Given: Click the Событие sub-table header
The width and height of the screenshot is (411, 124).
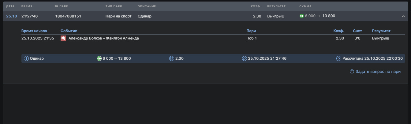Looking at the screenshot, I should click(69, 31).
